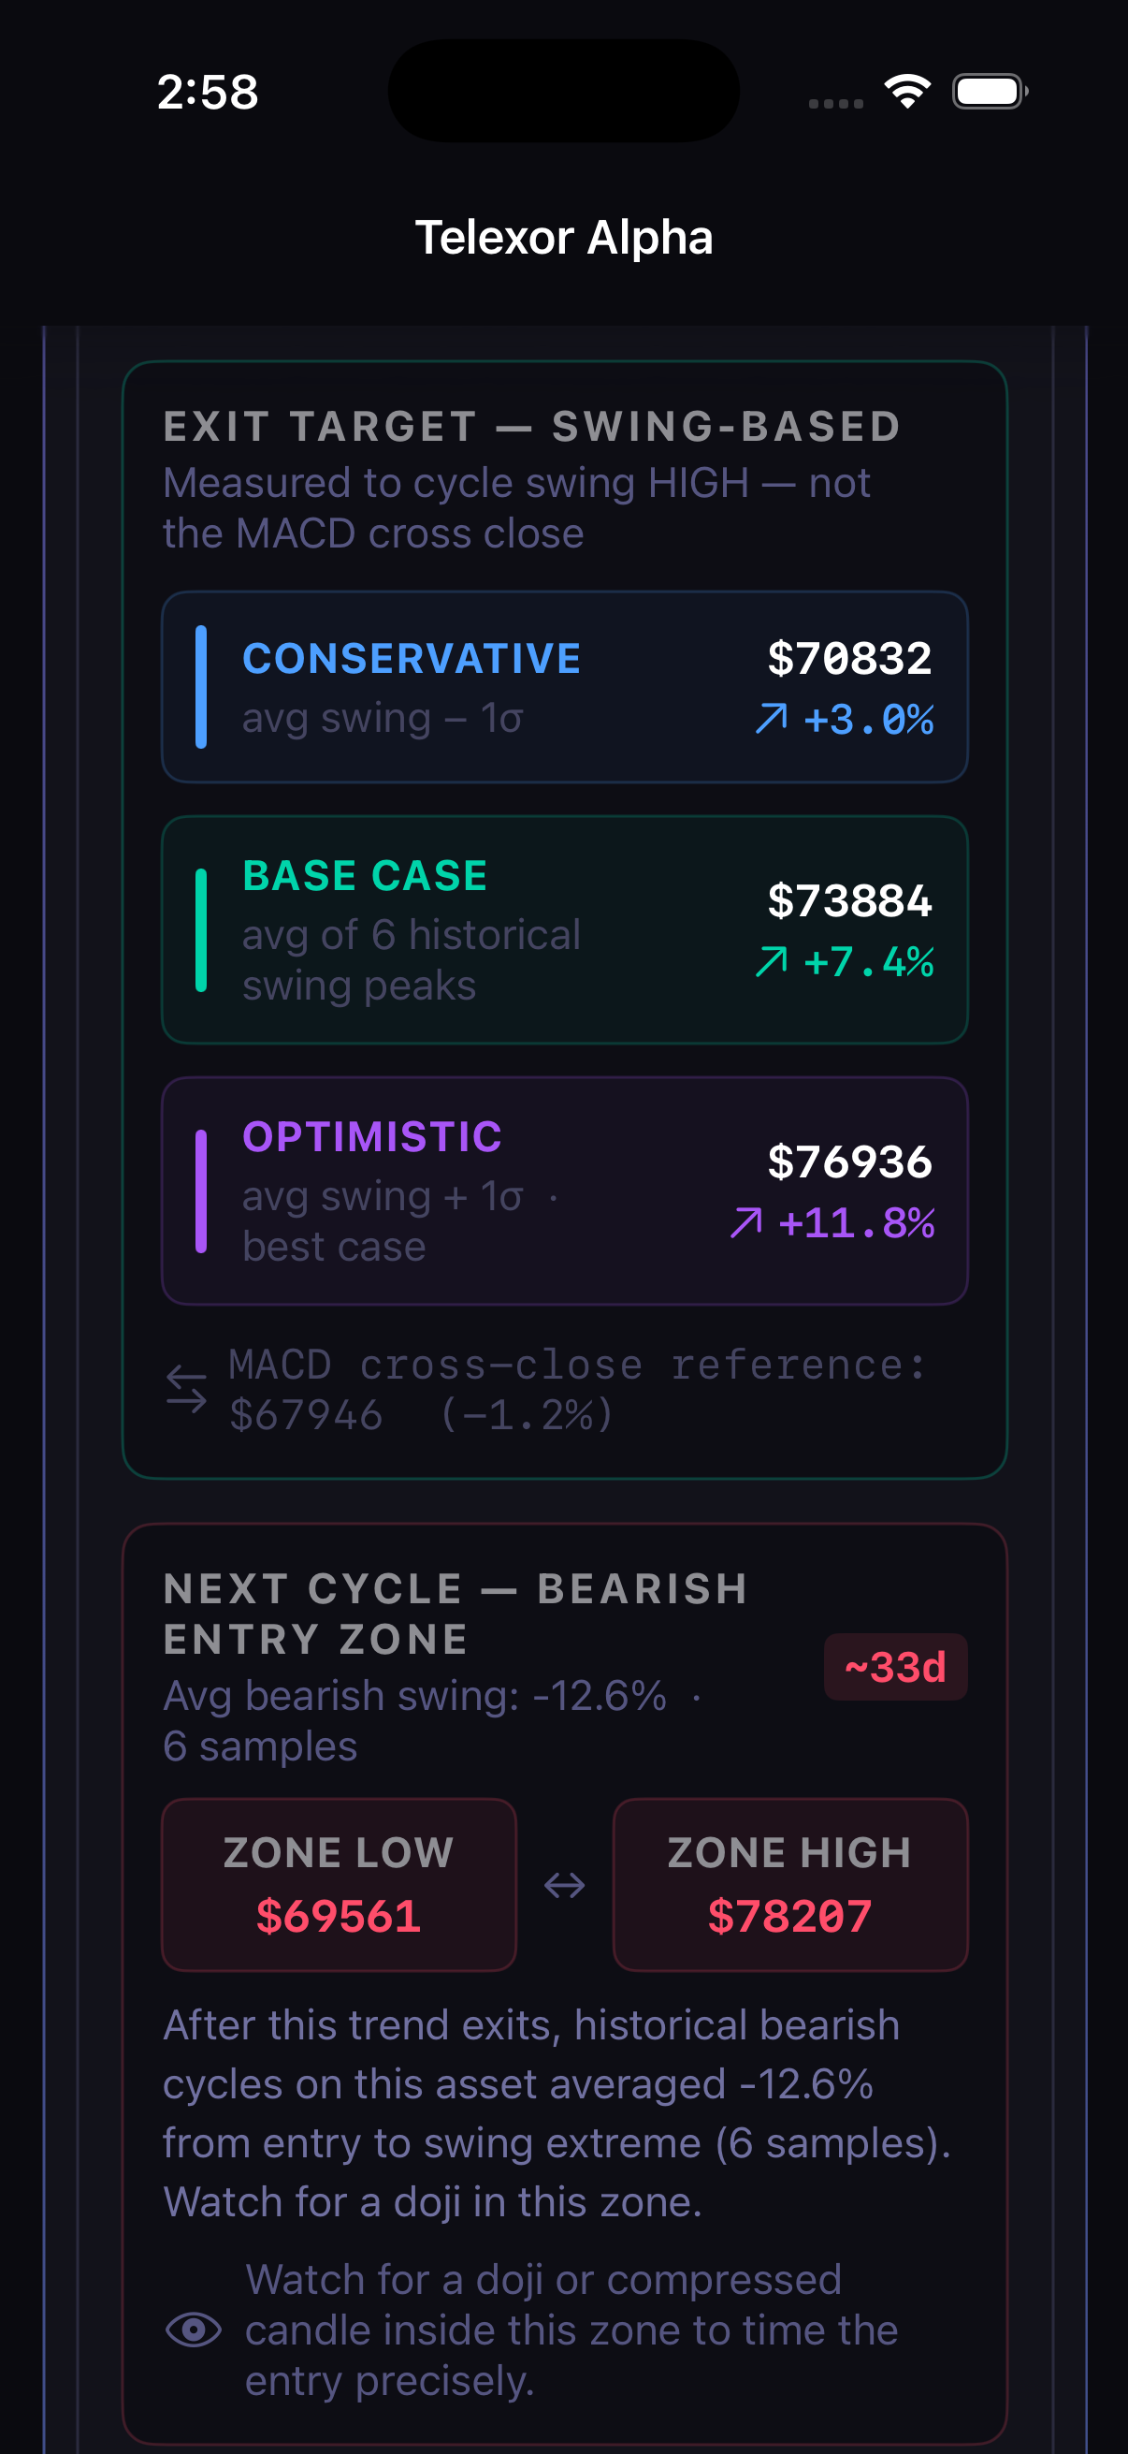
Task: Select the green arrow next to +7.4%
Action: pos(772,963)
